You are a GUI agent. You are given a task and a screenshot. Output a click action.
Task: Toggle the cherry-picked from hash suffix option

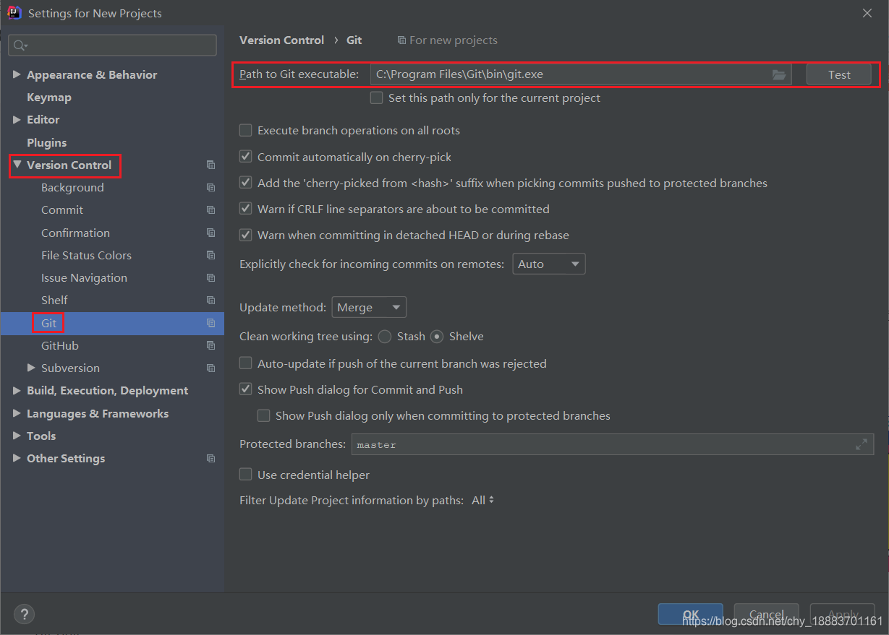(x=245, y=183)
